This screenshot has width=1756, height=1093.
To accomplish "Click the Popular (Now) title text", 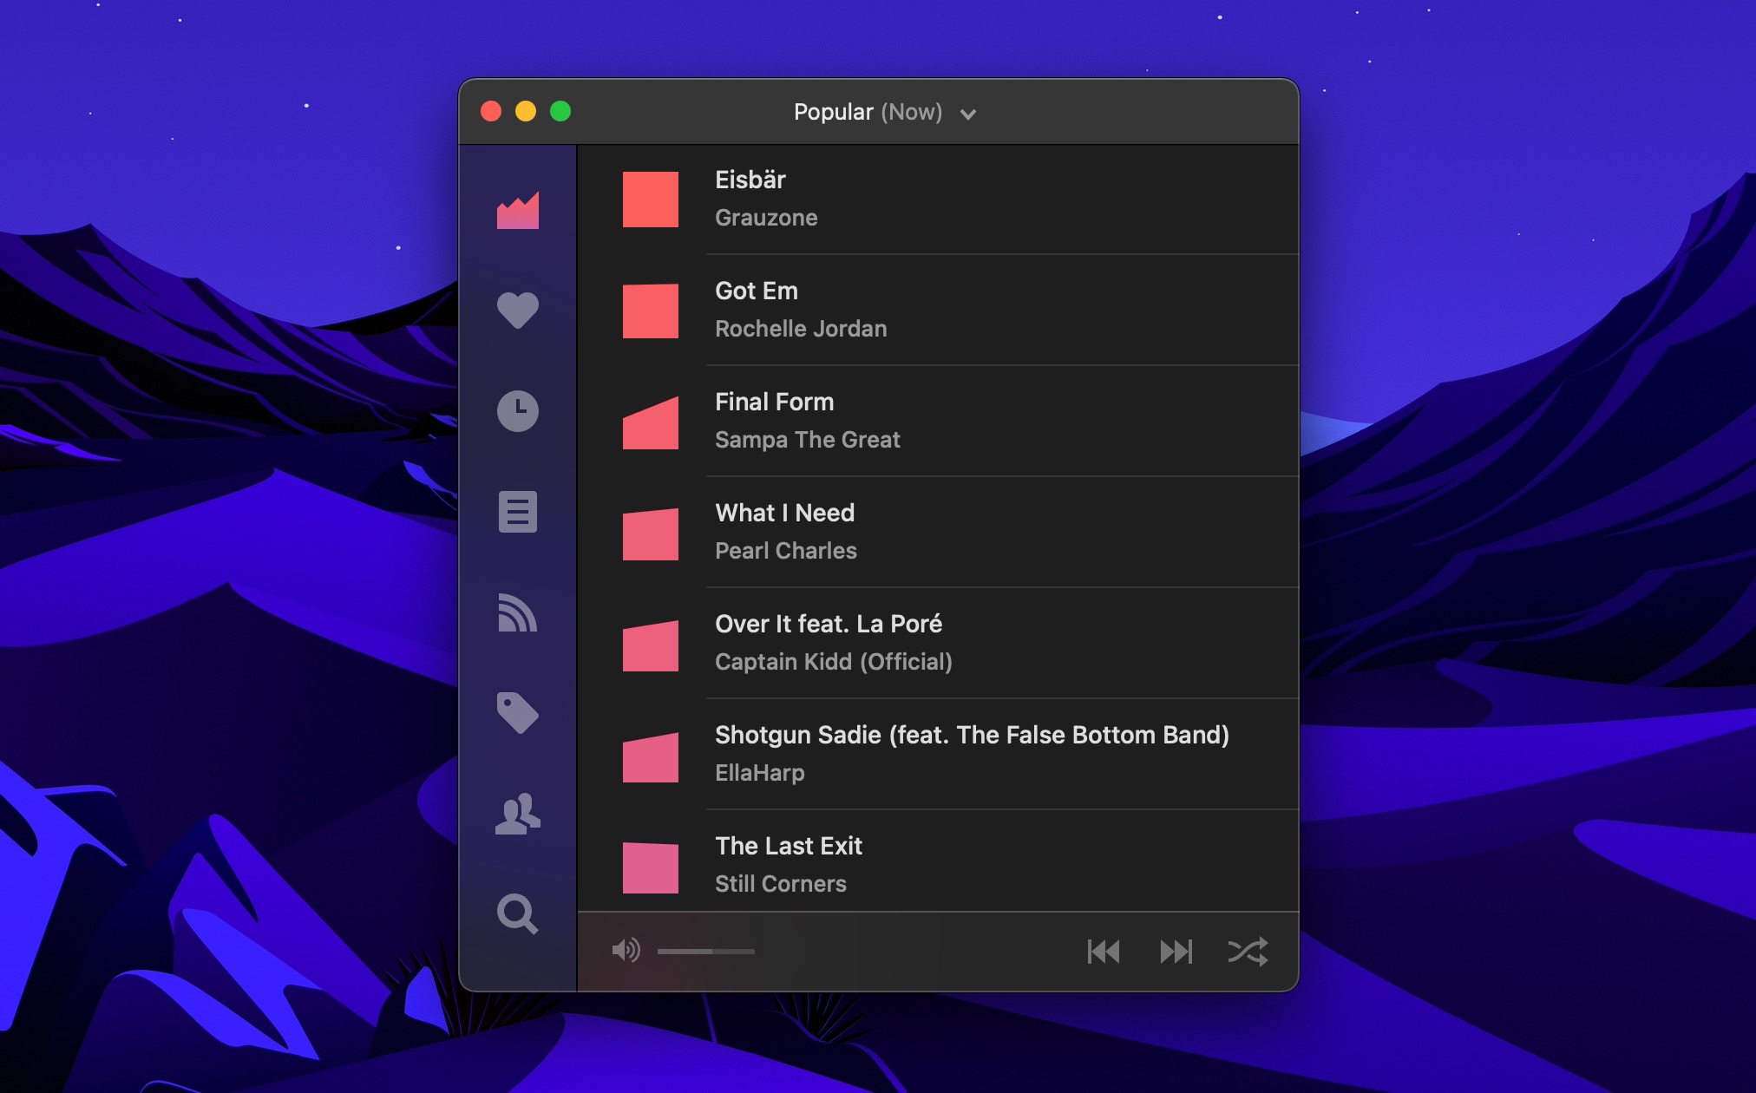I will (x=867, y=112).
